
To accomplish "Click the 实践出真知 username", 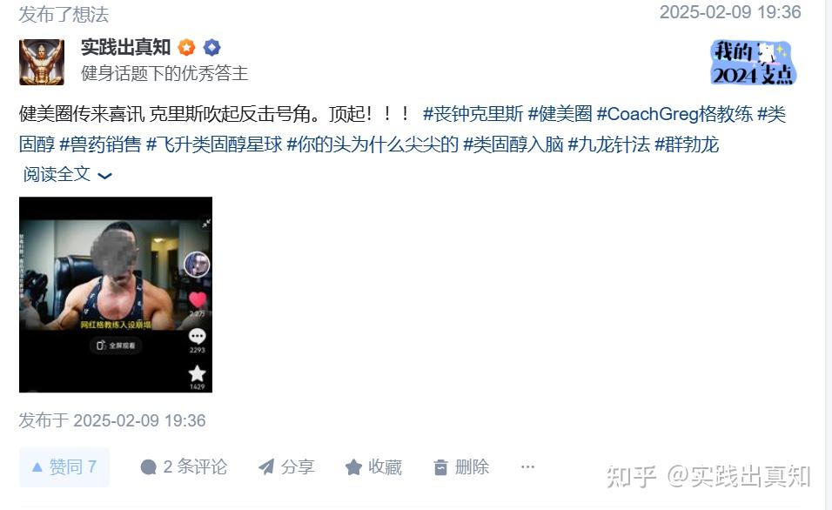I will (125, 47).
